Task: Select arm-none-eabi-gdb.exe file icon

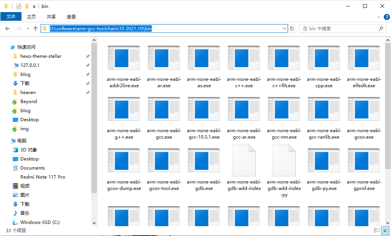Action: [x=204, y=161]
